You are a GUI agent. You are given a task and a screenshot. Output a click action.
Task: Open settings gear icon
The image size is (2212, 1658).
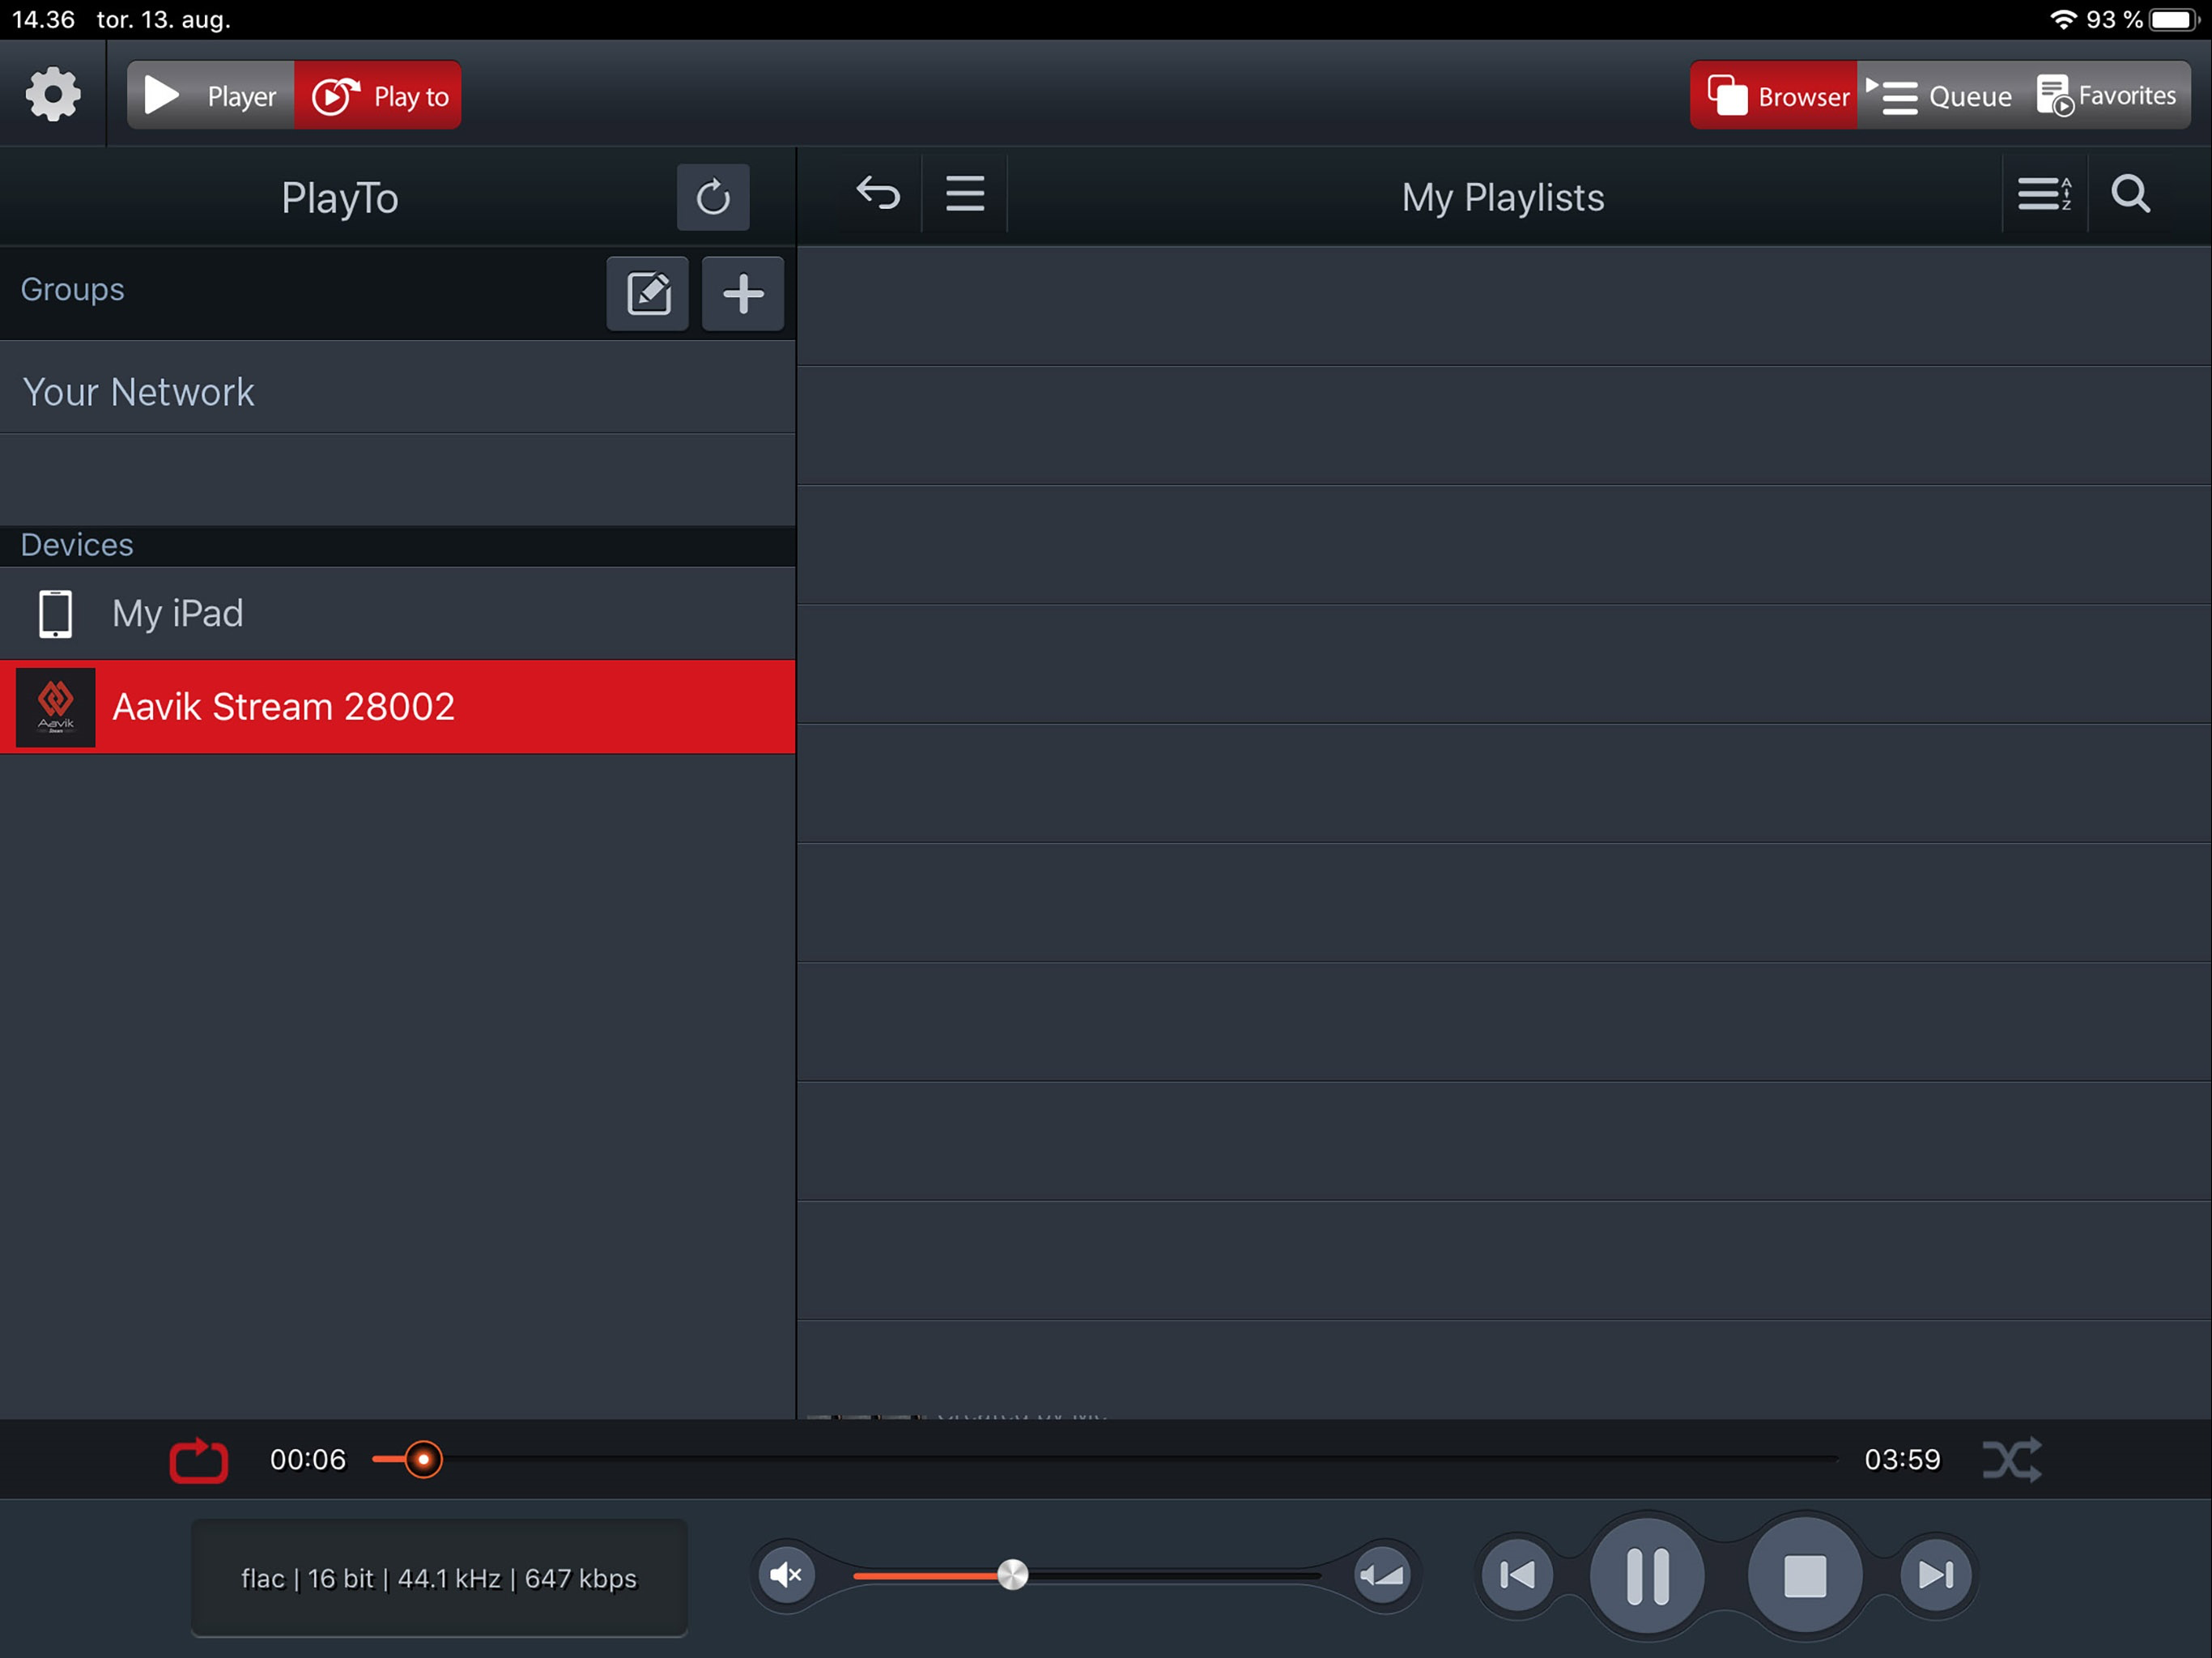(x=52, y=95)
